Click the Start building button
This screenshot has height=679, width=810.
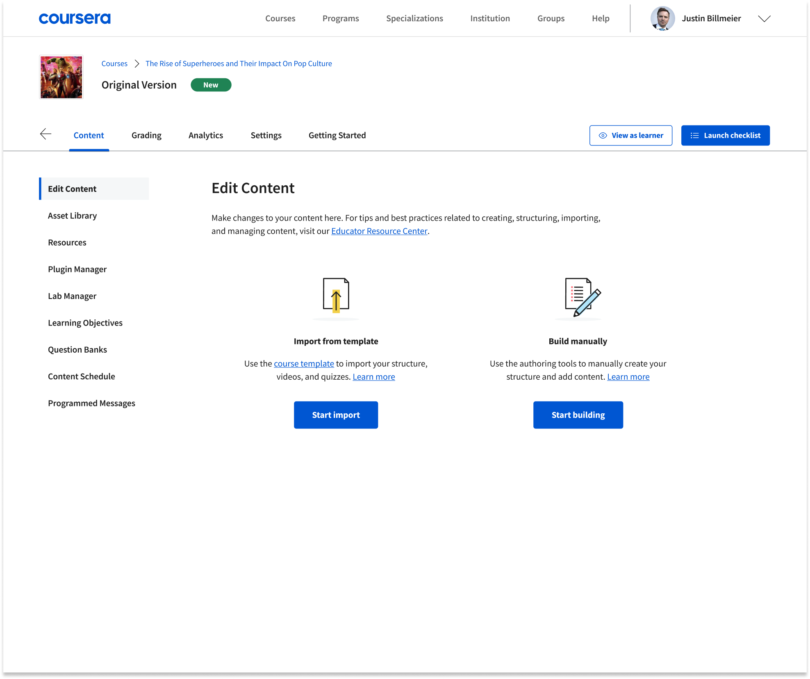coord(578,415)
